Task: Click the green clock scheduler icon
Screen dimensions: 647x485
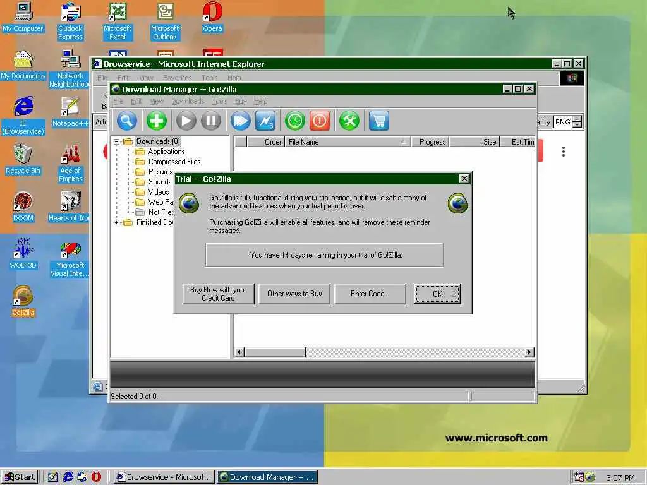Action: coord(295,121)
